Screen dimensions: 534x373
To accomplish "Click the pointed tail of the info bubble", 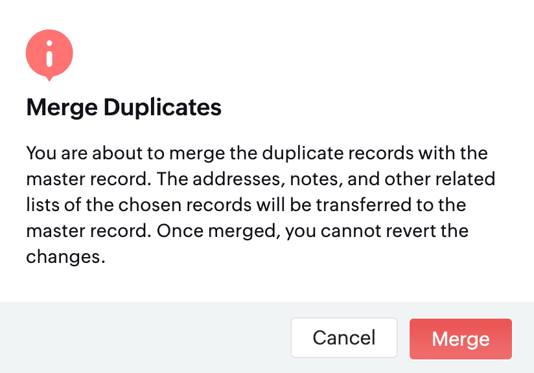I will (49, 78).
